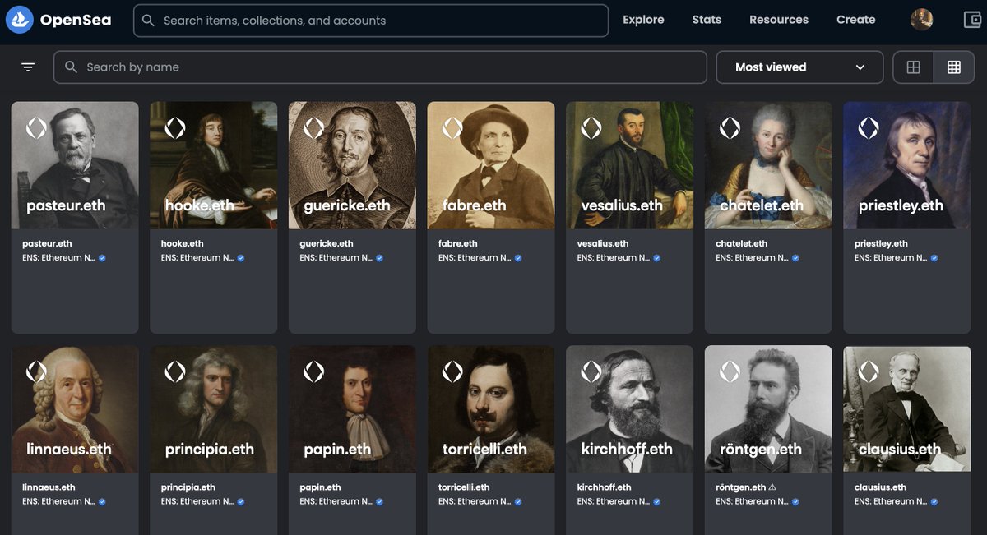Click the verified badge under priestley.eth
Screen dimensions: 987x535
[x=934, y=258]
